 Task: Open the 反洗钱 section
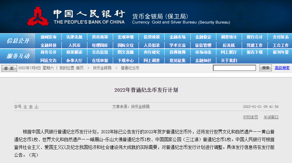point(229,45)
